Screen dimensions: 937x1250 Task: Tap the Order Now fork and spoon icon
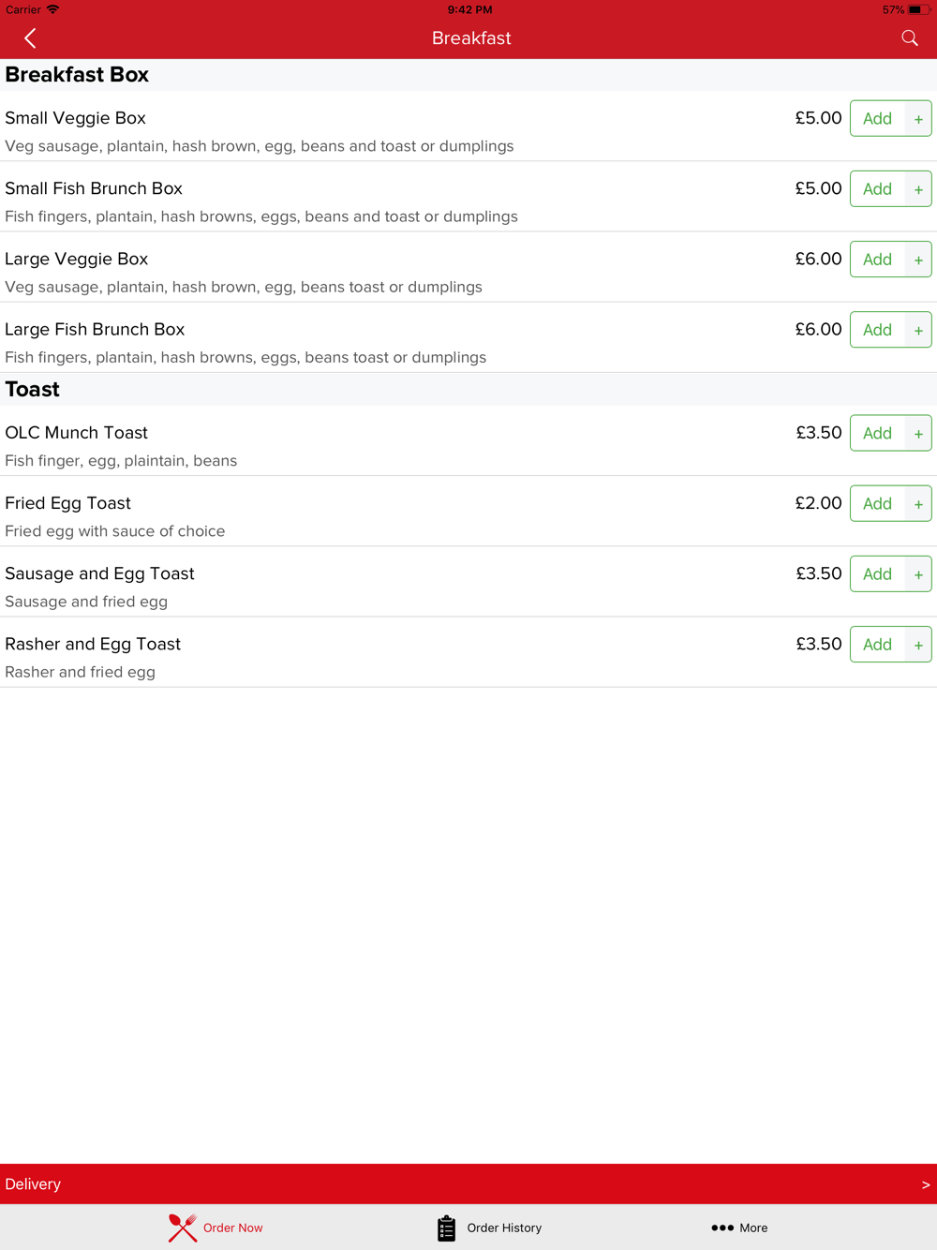click(183, 1228)
